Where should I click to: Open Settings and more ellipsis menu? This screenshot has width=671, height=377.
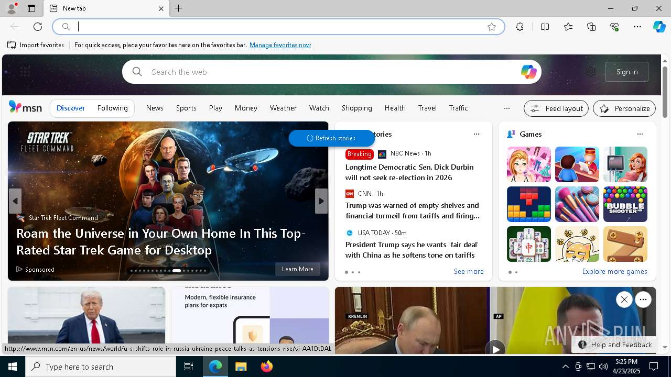tap(637, 27)
